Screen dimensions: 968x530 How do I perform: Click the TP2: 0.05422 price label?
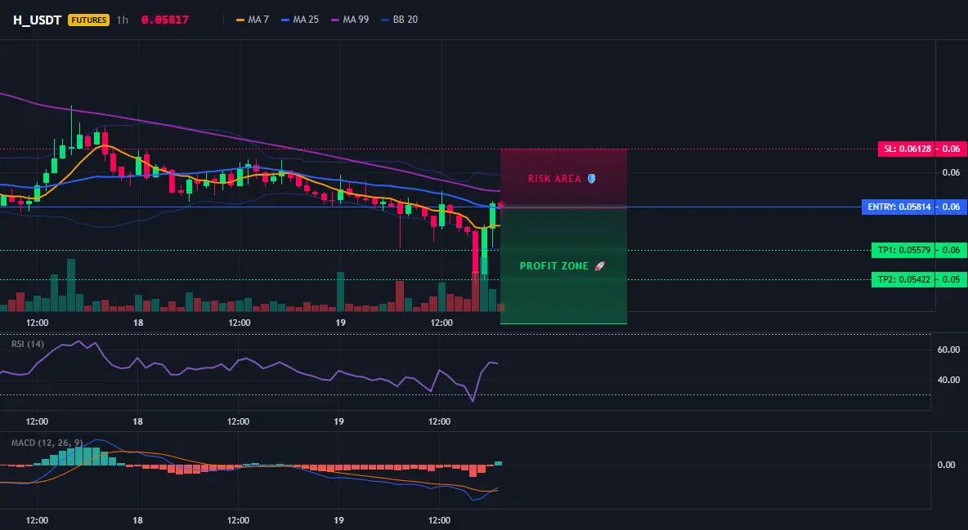(903, 279)
